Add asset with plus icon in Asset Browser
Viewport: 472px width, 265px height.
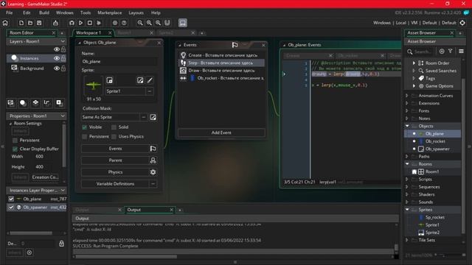click(x=442, y=52)
